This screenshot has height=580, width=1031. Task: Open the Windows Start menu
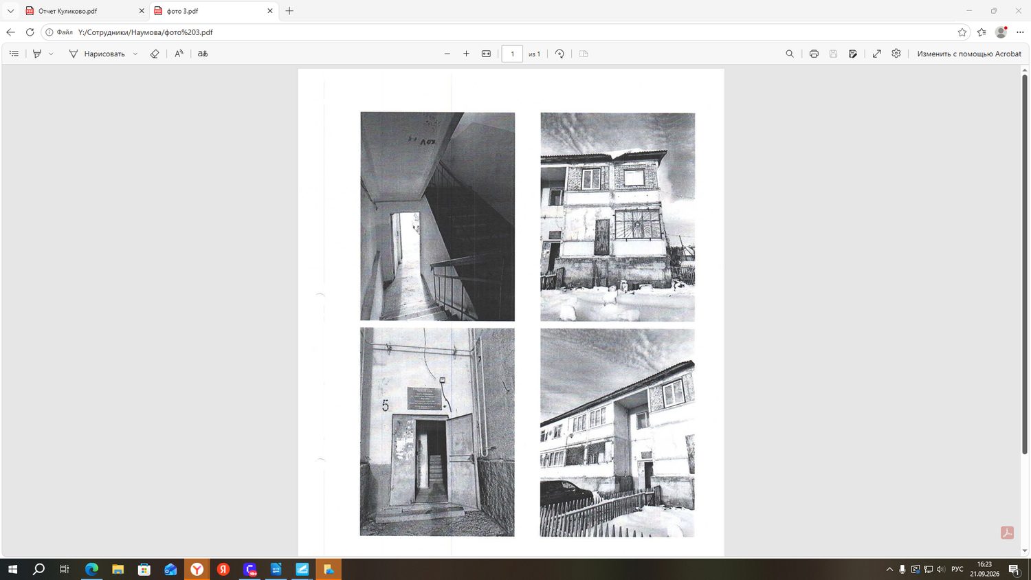click(x=12, y=569)
